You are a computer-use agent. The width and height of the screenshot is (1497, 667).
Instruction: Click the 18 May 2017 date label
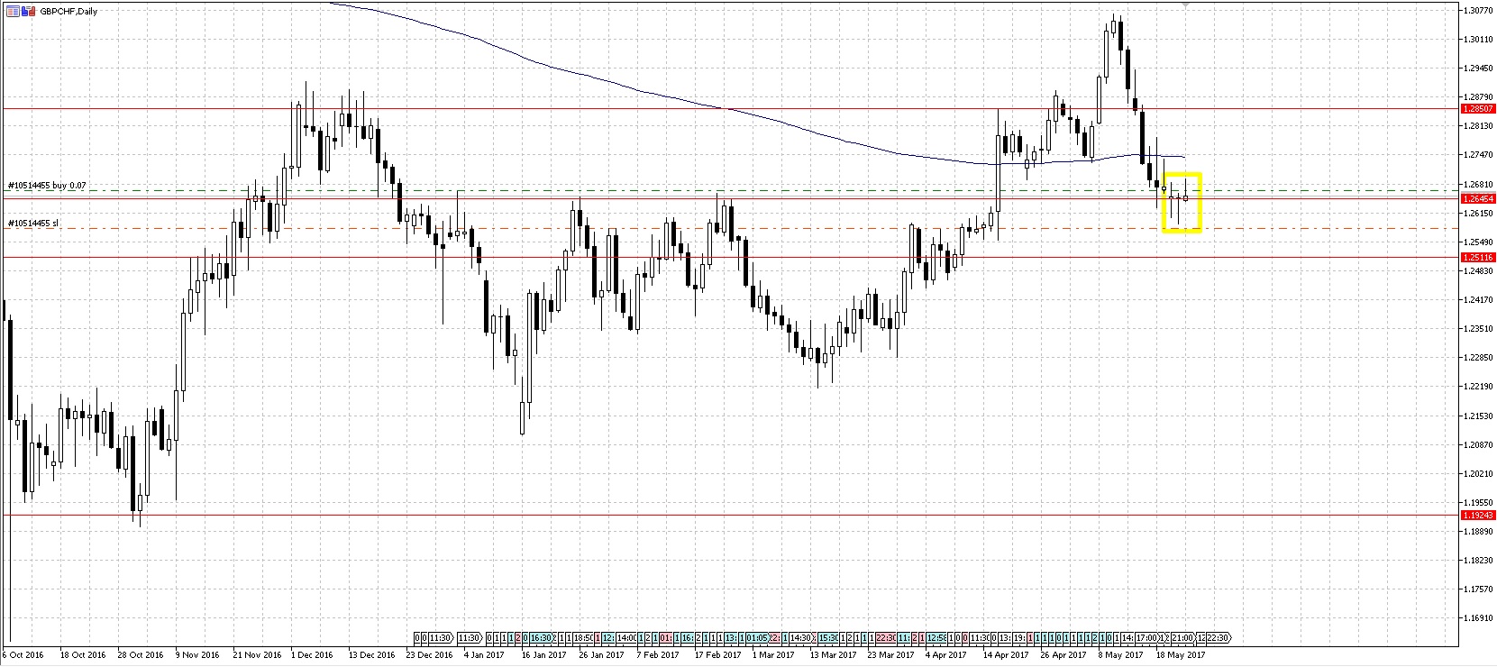[x=1179, y=655]
